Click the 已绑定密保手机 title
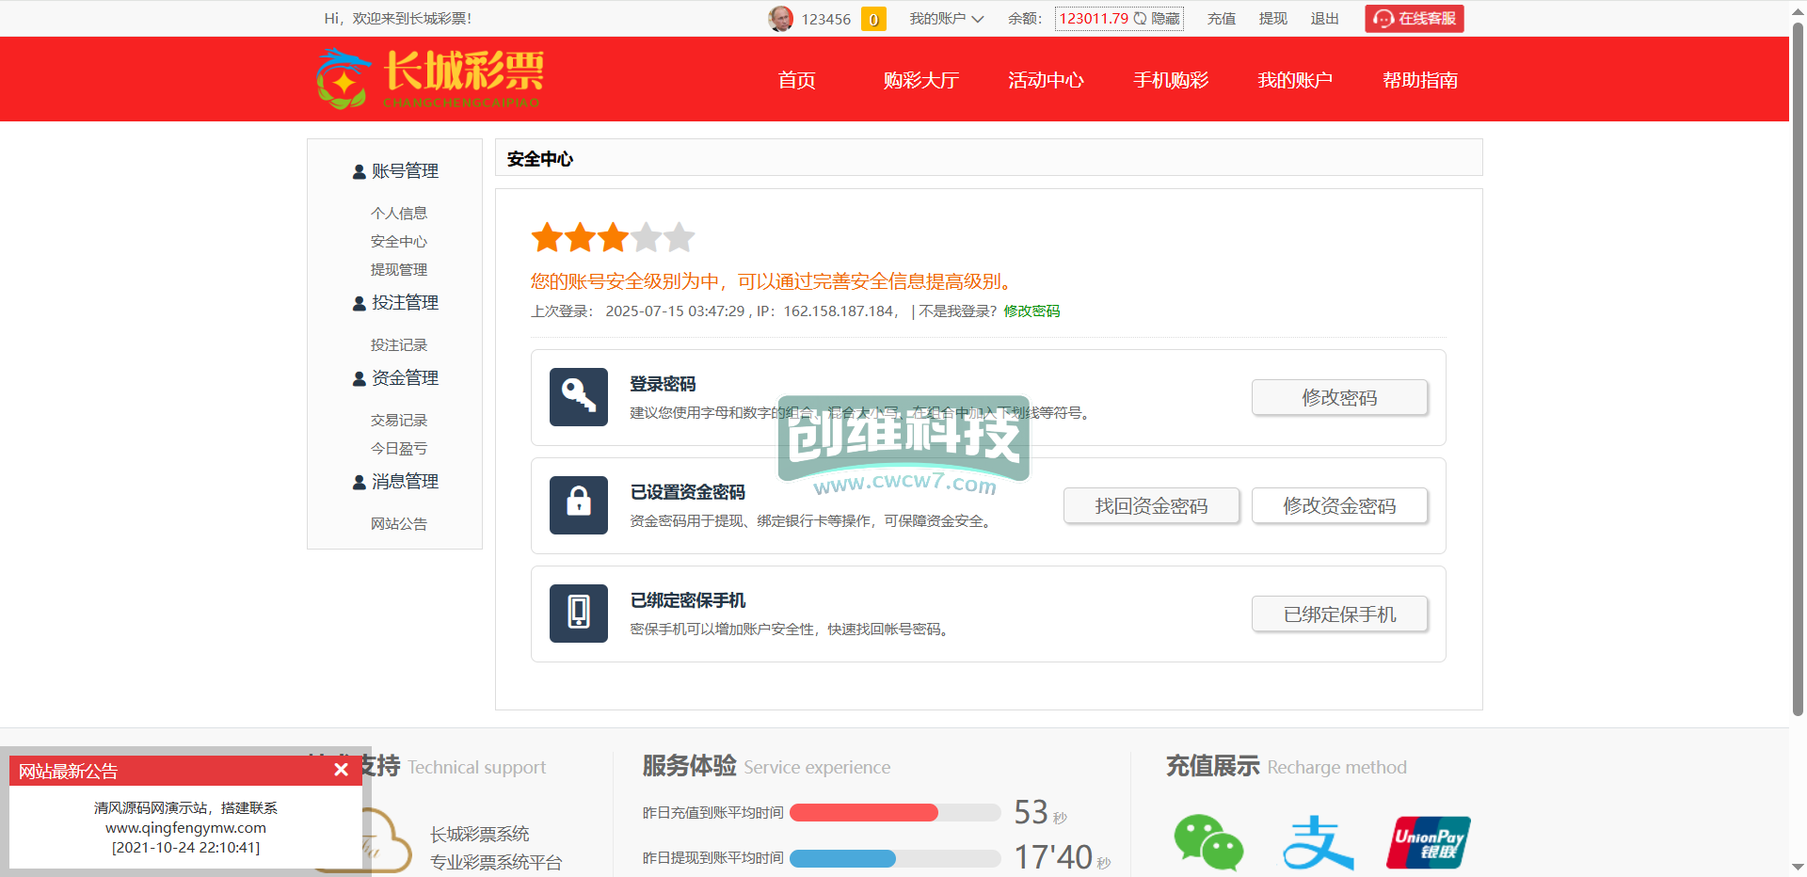This screenshot has width=1807, height=877. click(688, 600)
